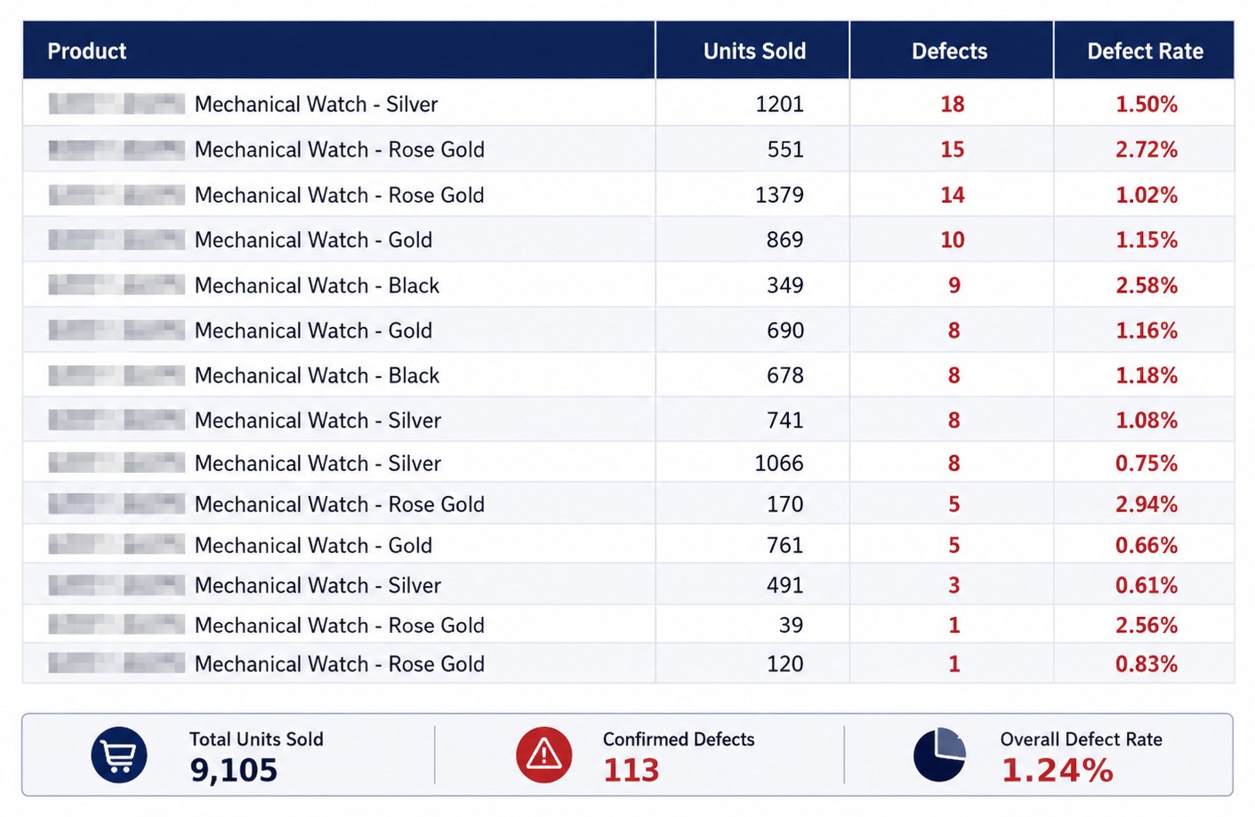Image resolution: width=1255 pixels, height=817 pixels.
Task: Select the Silver row with 1201 units
Action: coord(628,103)
